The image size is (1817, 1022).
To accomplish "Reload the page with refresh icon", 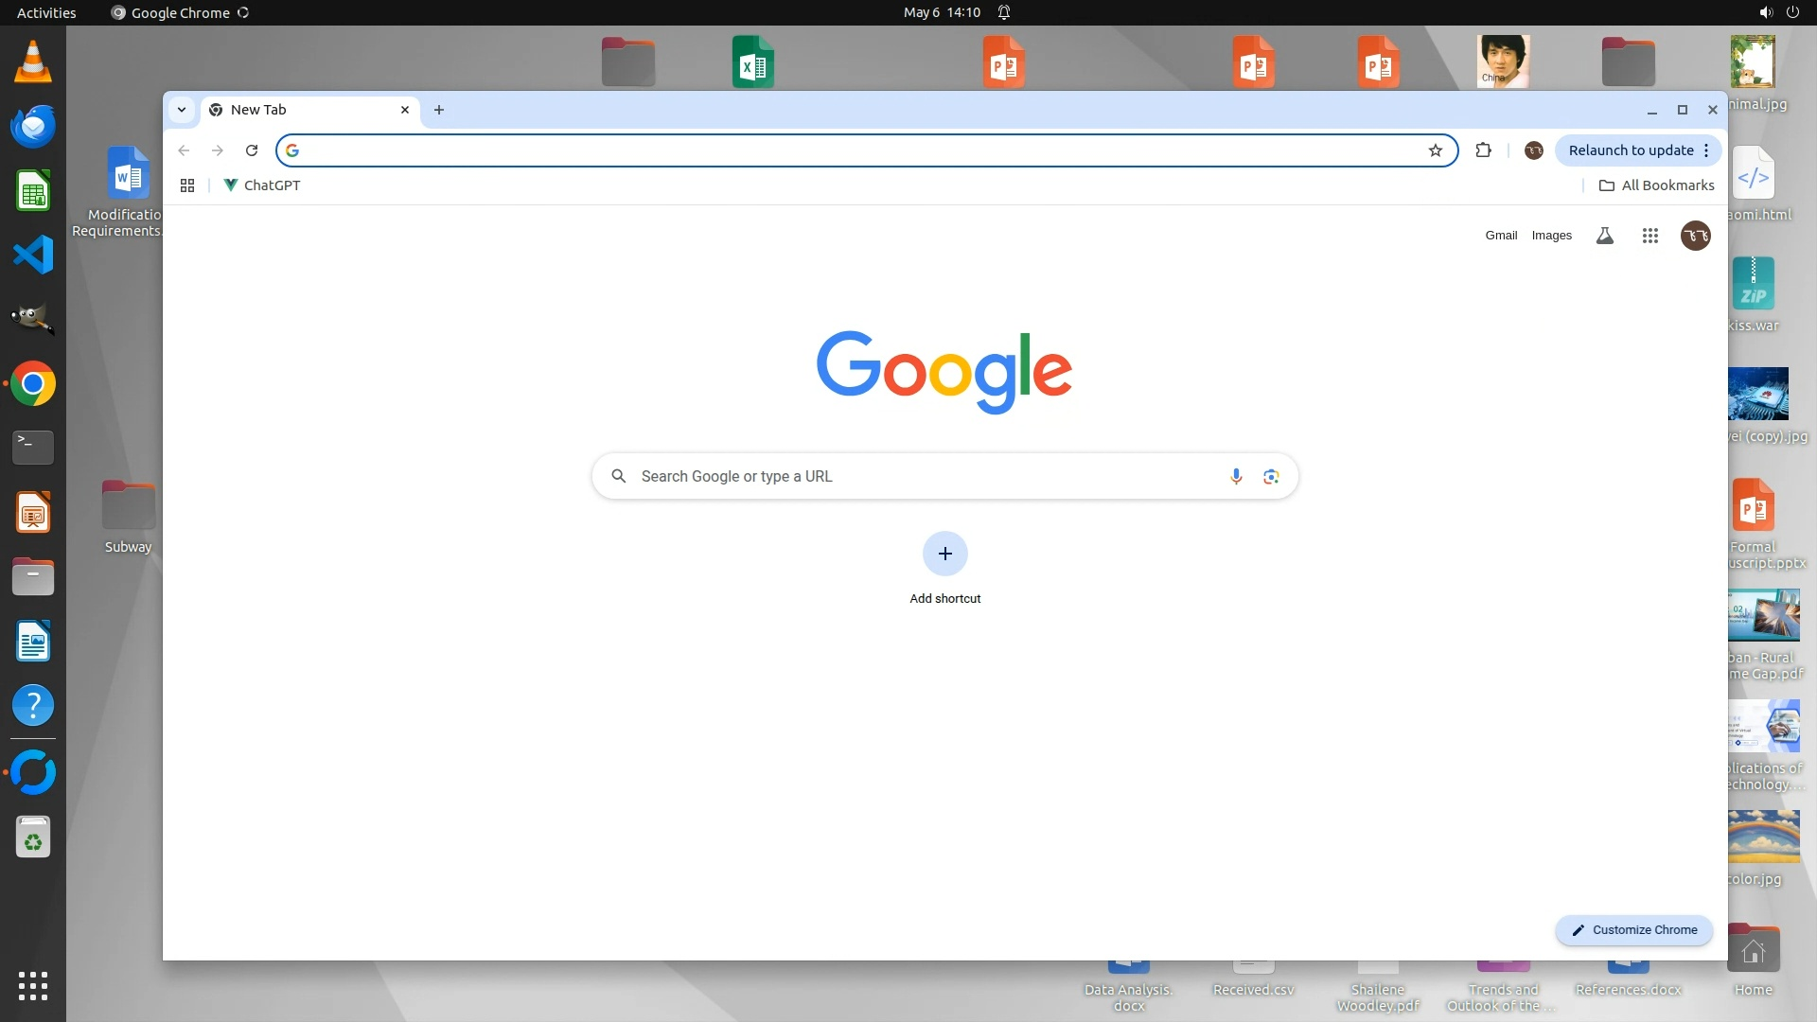I will 252,150.
